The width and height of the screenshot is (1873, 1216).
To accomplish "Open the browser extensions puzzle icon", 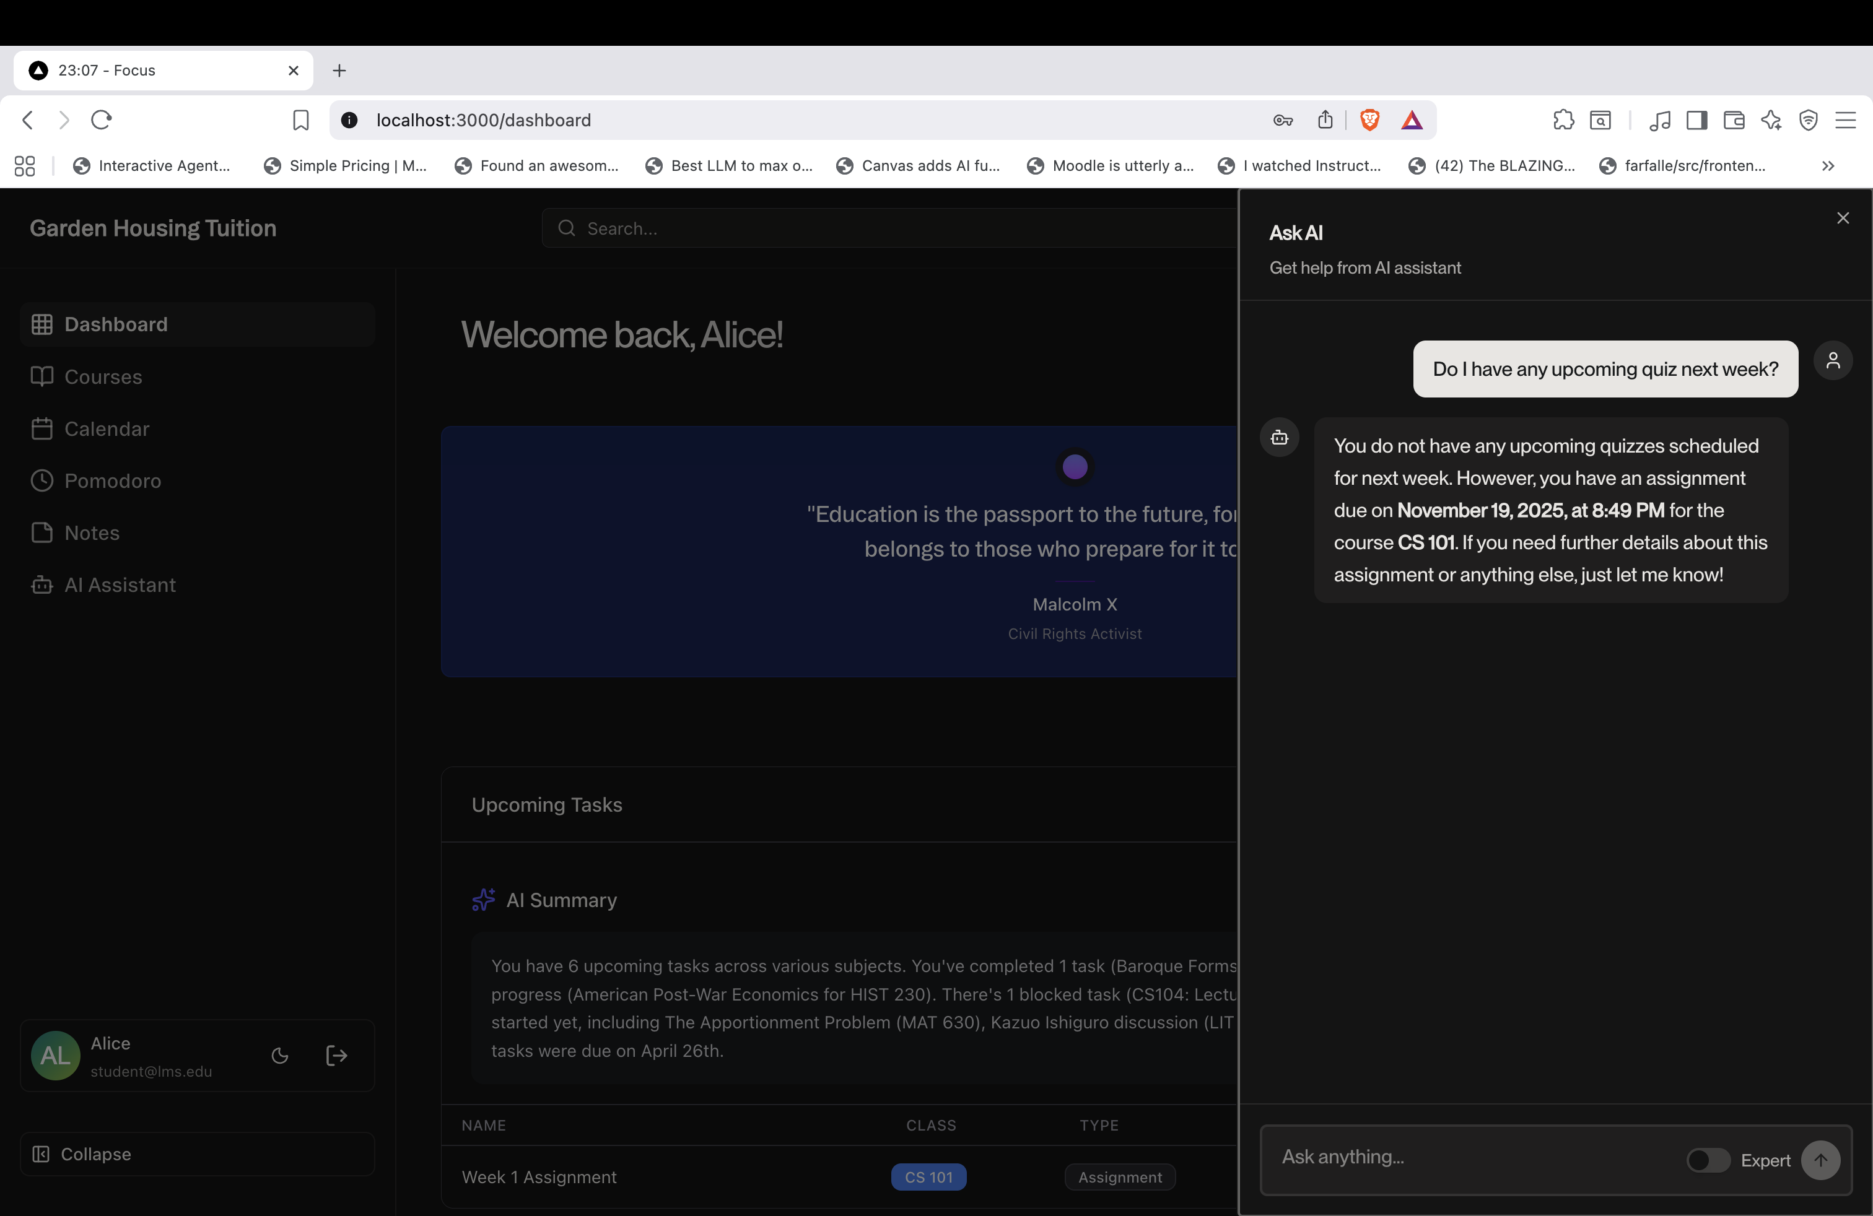I will pos(1563,119).
